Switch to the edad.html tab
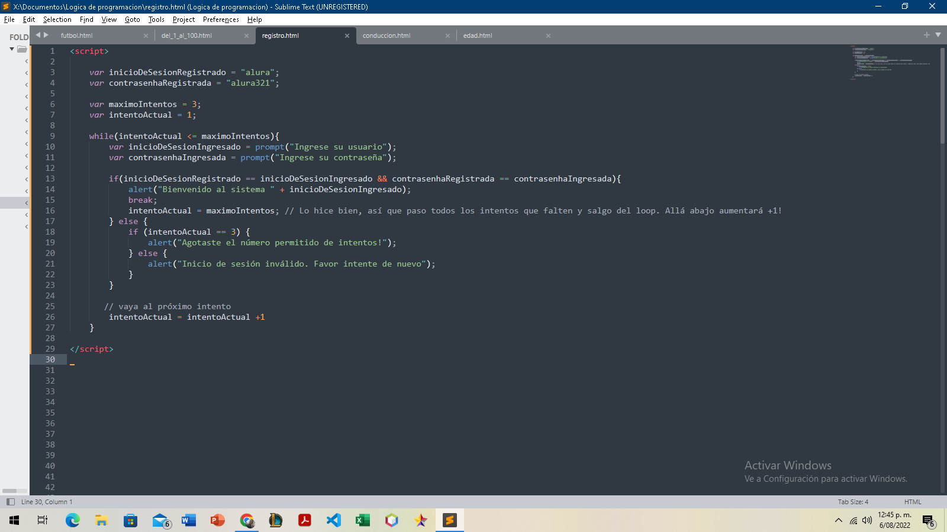 [x=478, y=35]
